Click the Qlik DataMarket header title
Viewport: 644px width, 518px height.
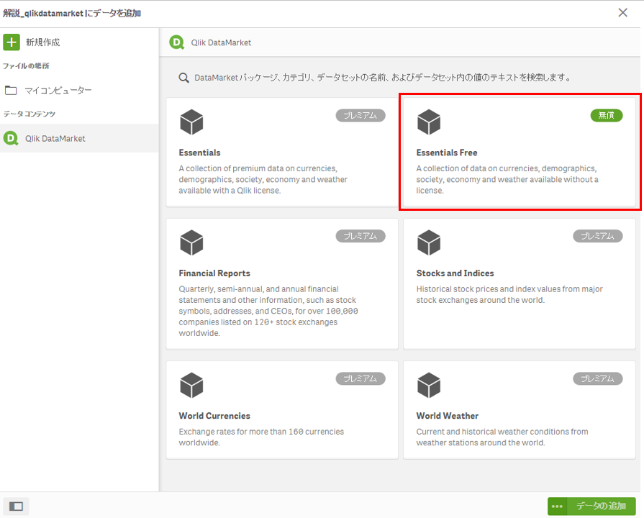(x=221, y=42)
